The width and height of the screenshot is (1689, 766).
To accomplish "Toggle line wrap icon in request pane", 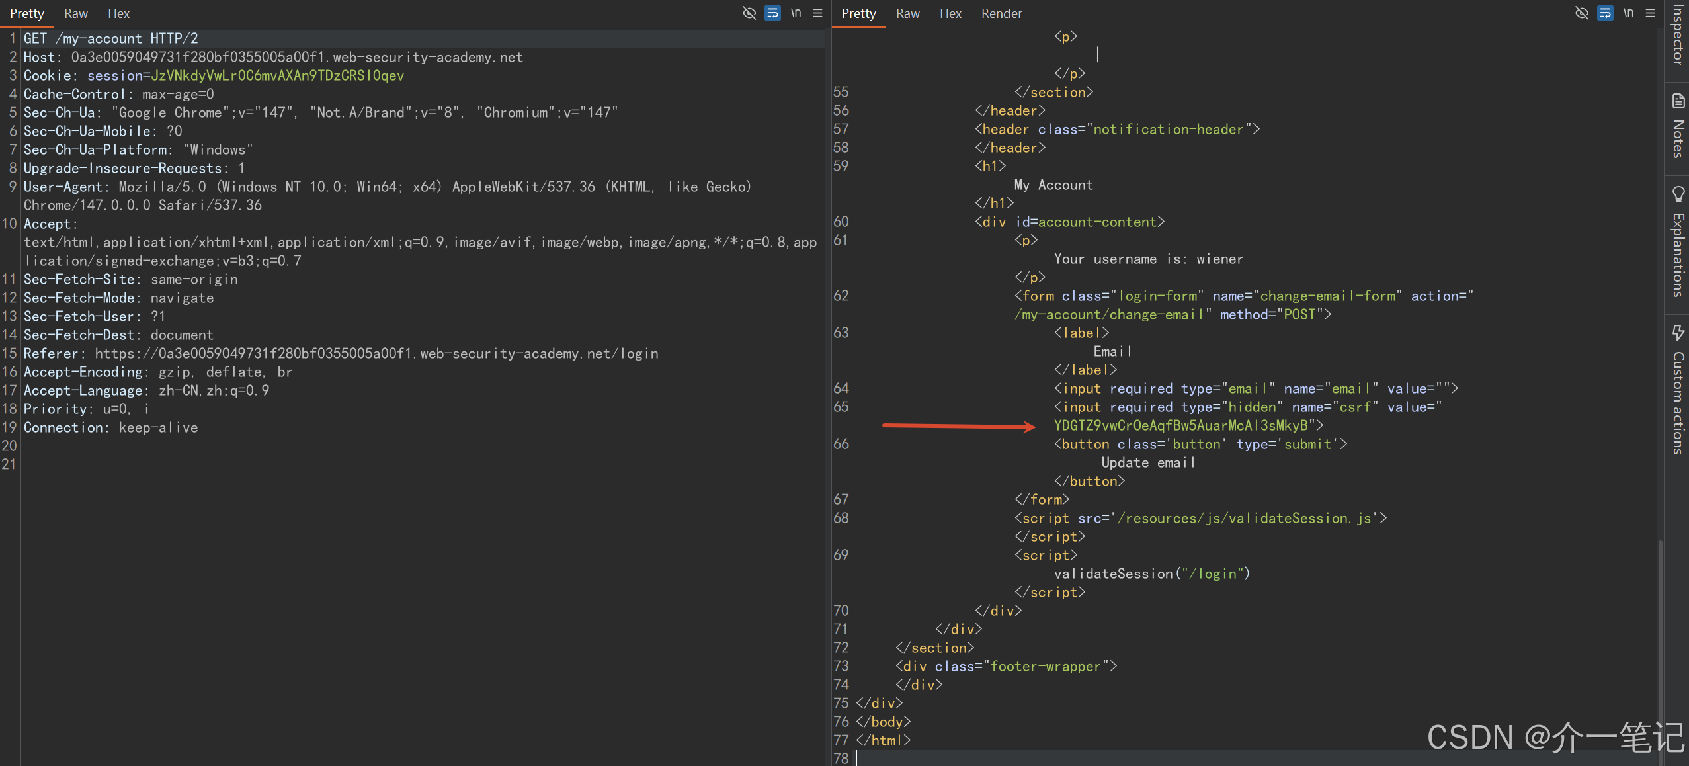I will coord(772,13).
